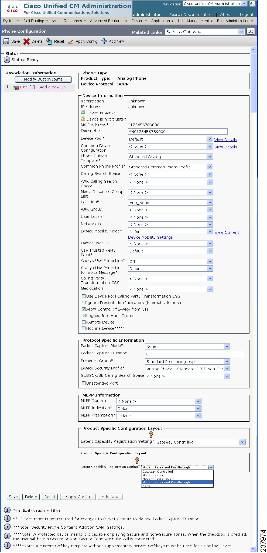267x553 pixels.
Task: Click View Details beside Device Pool
Action: tap(226, 140)
